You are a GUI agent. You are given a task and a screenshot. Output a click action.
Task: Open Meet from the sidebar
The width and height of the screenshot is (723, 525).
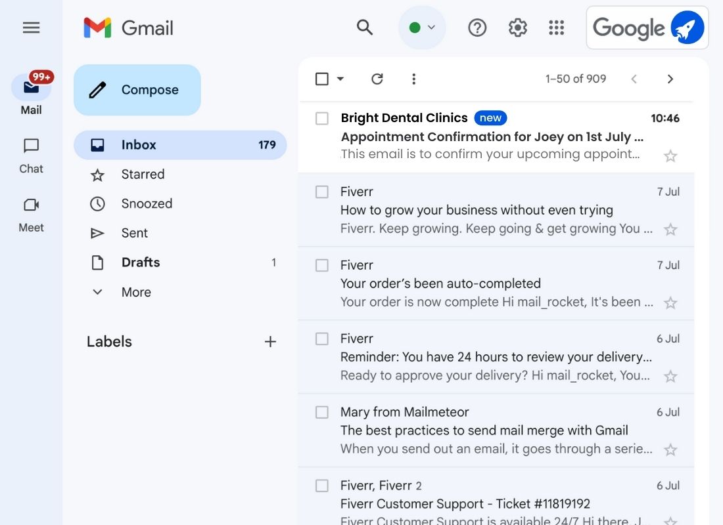click(30, 213)
